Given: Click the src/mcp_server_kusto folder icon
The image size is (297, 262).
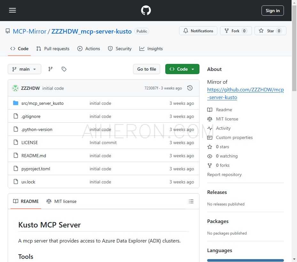Looking at the screenshot, I should tap(16, 103).
